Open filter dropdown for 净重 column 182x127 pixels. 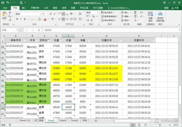coord(89,41)
